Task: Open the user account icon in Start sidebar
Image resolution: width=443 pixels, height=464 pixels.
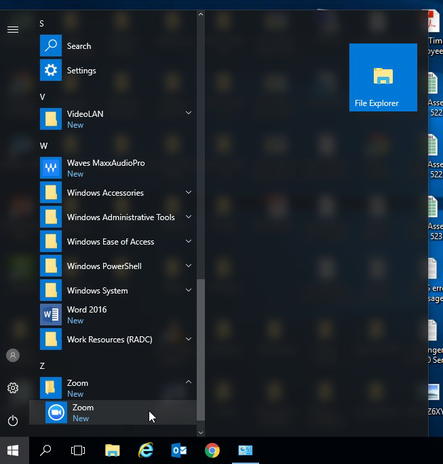Action: [x=13, y=355]
